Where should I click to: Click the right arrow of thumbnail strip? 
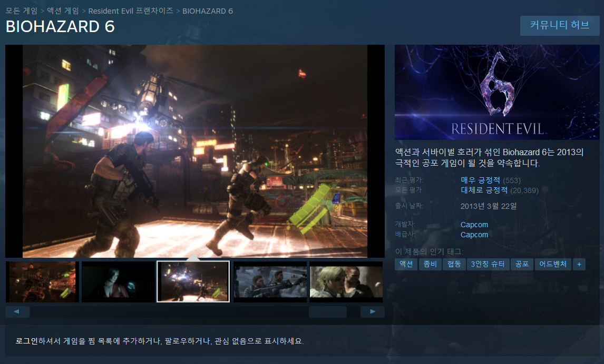point(373,312)
